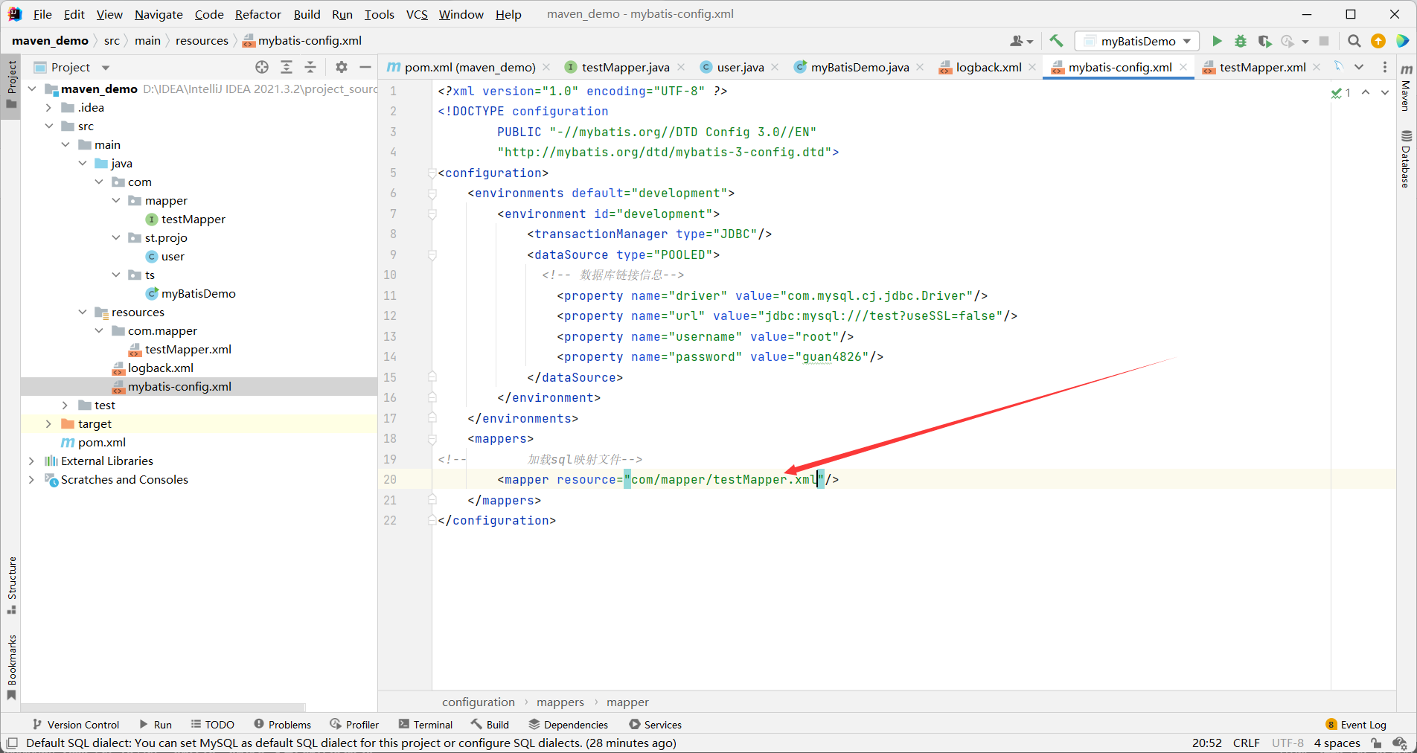Viewport: 1417px width, 753px height.
Task: Run with Coverage icon in toolbar
Action: pos(1264,41)
